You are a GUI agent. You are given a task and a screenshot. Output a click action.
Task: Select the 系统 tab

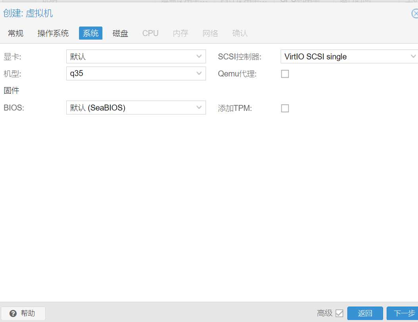tap(91, 33)
